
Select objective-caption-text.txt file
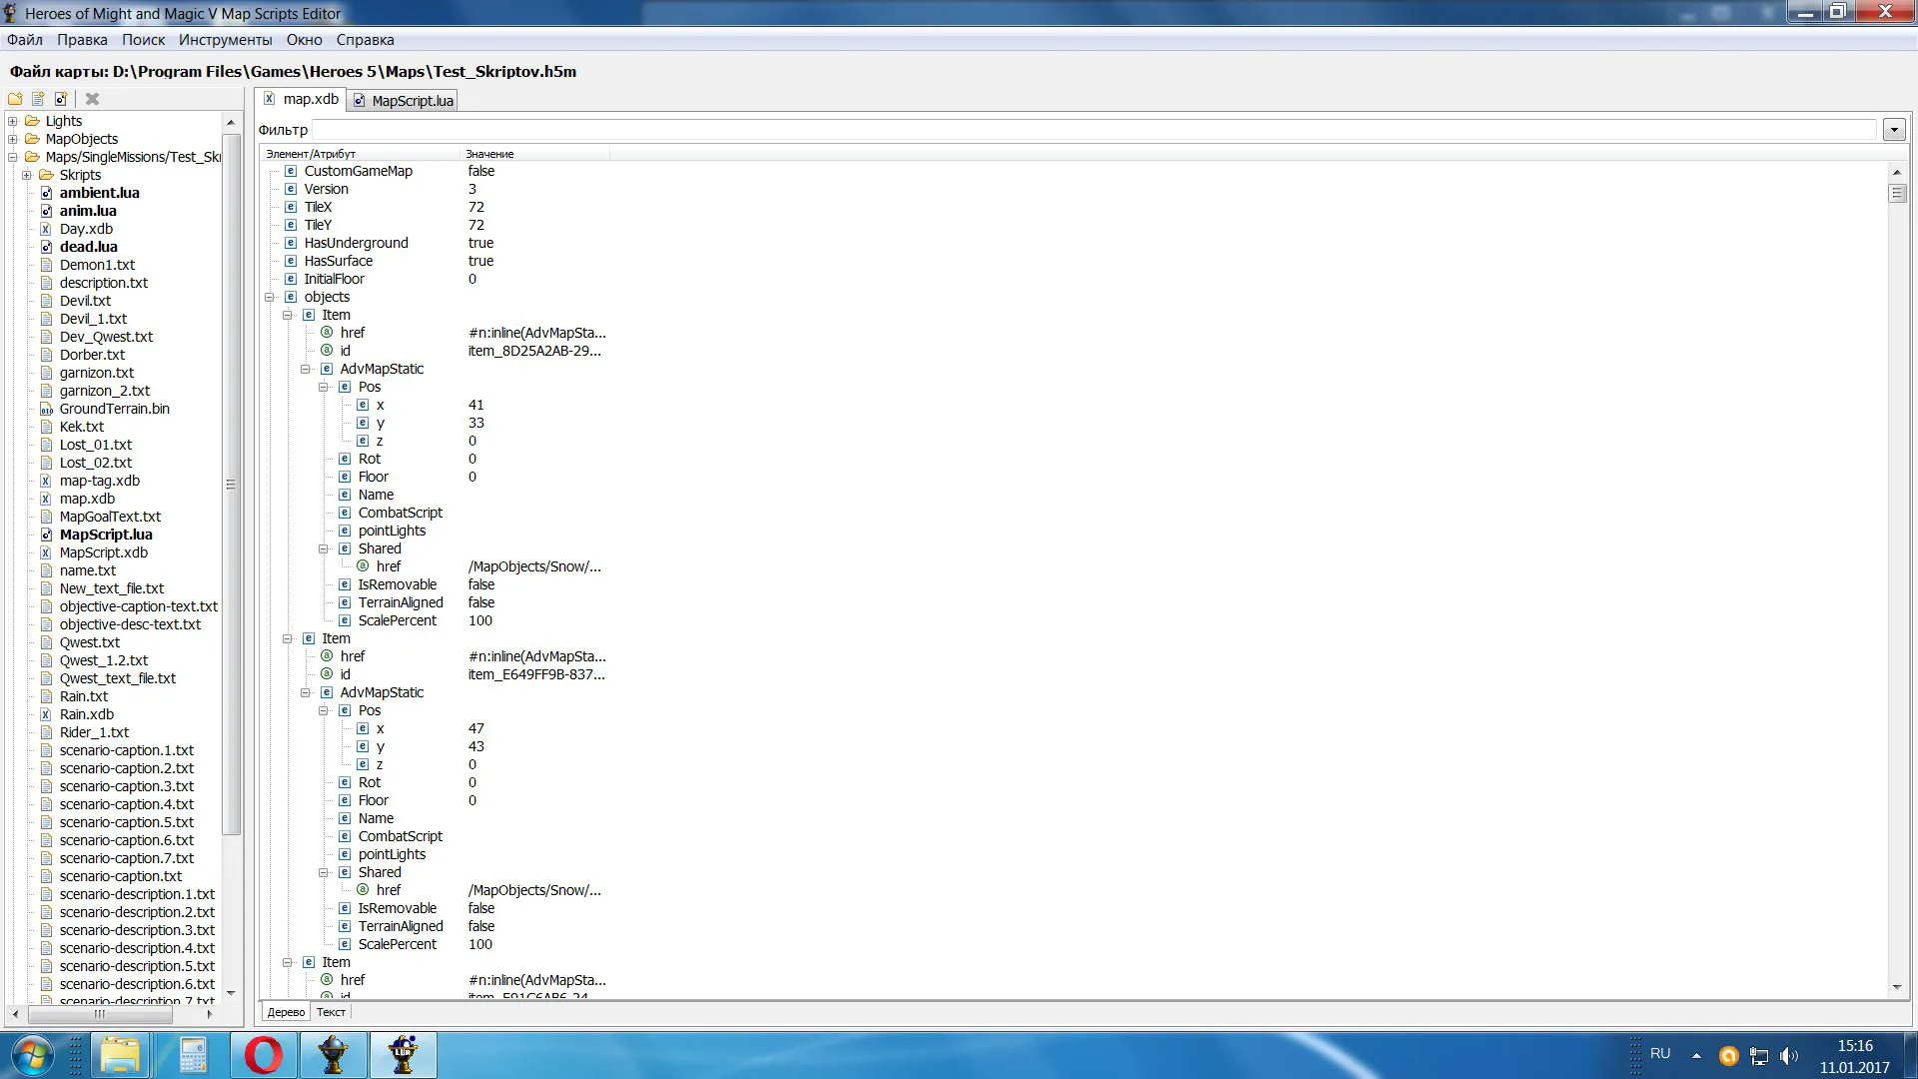[138, 606]
